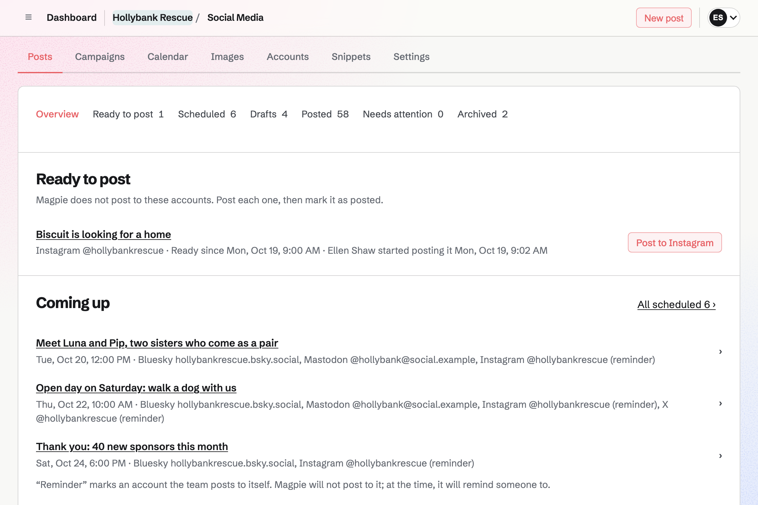Open the hamburger menu icon
This screenshot has height=505, width=758.
pyautogui.click(x=28, y=17)
